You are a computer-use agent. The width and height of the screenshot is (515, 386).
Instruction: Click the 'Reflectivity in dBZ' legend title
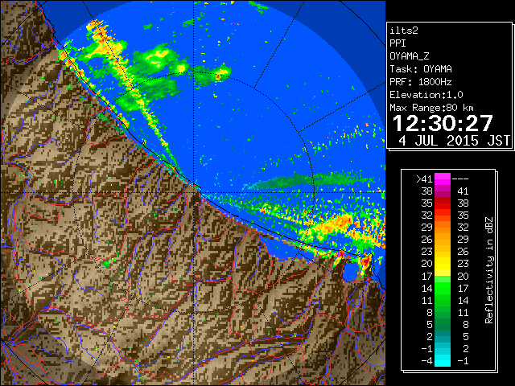coord(488,270)
